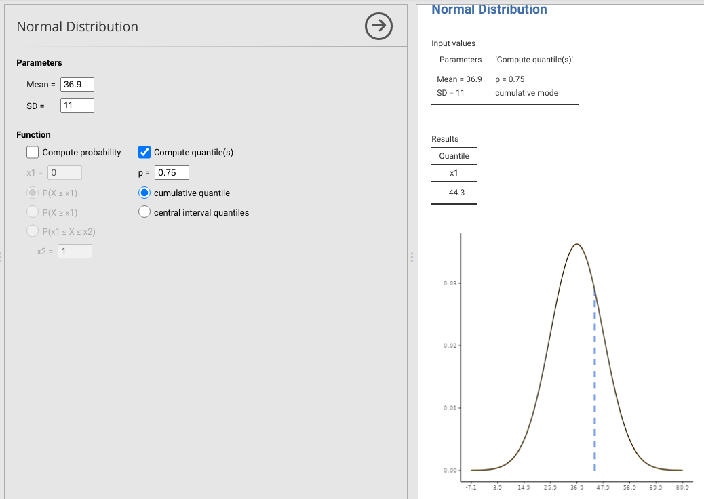Viewport: 704px width, 499px height.
Task: Click the 44.3 quantile result value
Action: pyautogui.click(x=456, y=193)
